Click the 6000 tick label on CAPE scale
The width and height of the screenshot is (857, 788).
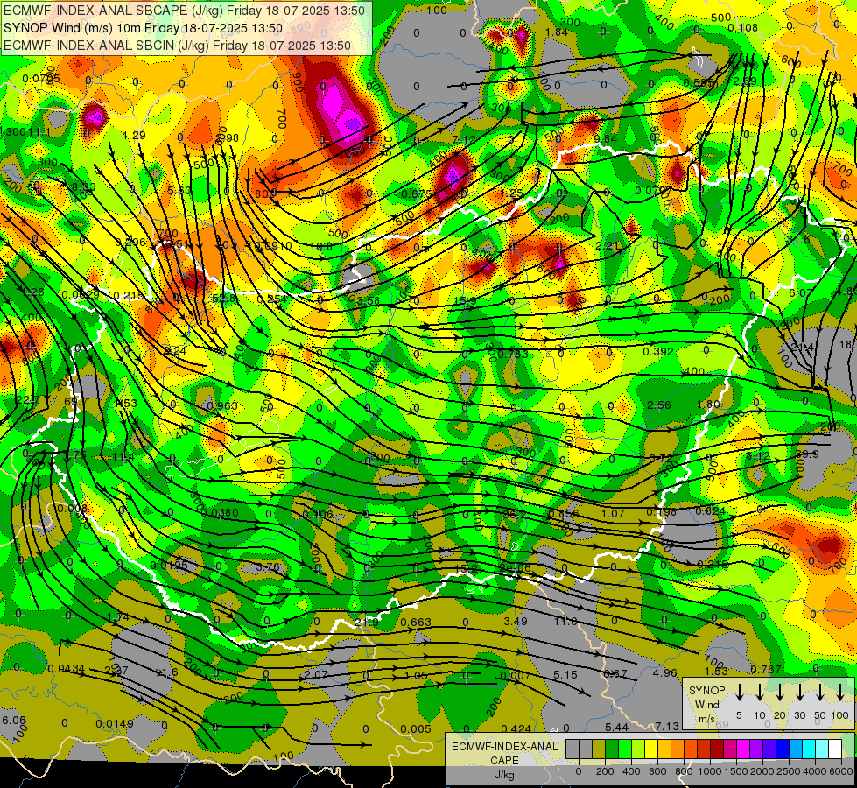840,771
